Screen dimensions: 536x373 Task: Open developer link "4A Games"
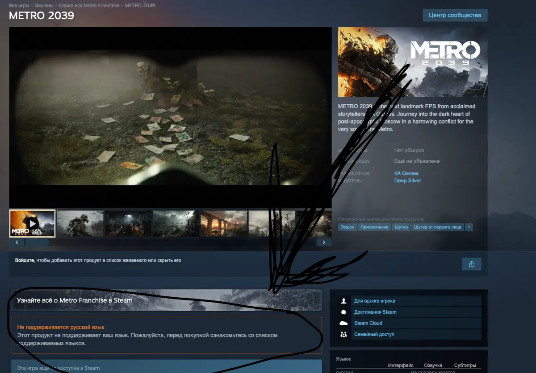pos(406,173)
